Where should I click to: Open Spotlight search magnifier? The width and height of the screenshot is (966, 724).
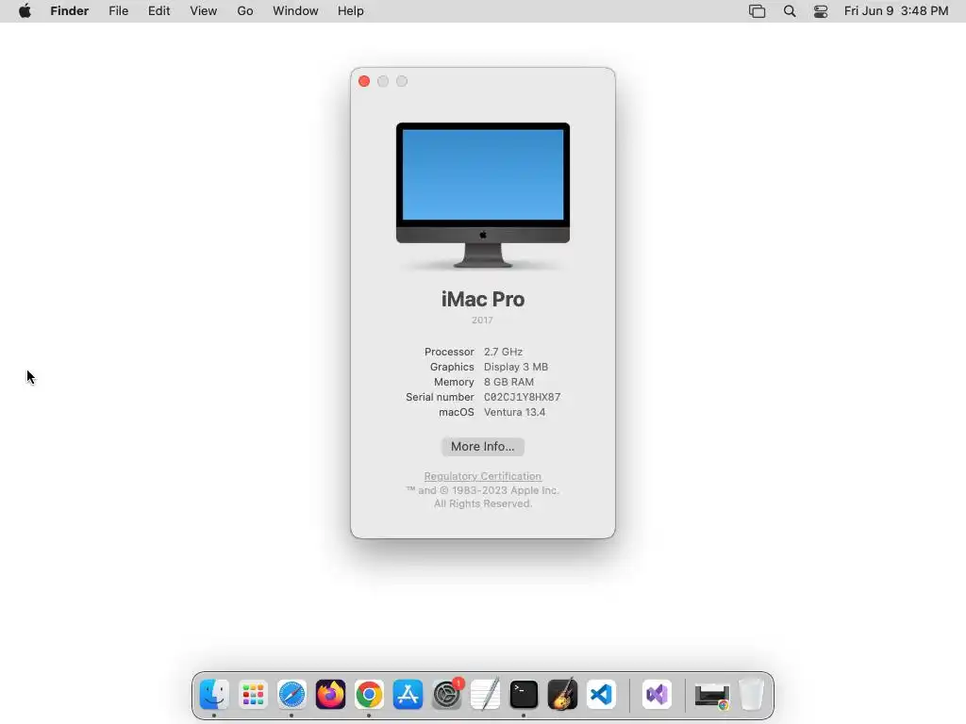click(x=790, y=11)
